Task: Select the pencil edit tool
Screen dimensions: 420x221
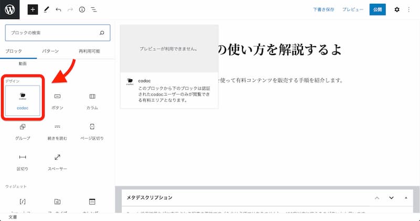Action: [x=47, y=9]
